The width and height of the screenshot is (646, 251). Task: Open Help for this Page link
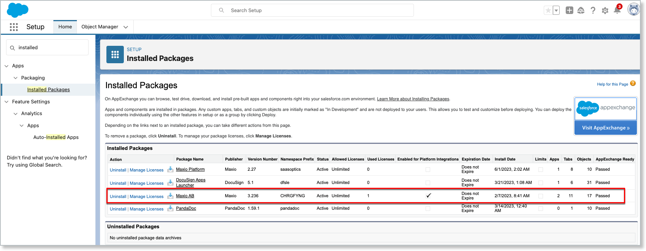point(612,84)
